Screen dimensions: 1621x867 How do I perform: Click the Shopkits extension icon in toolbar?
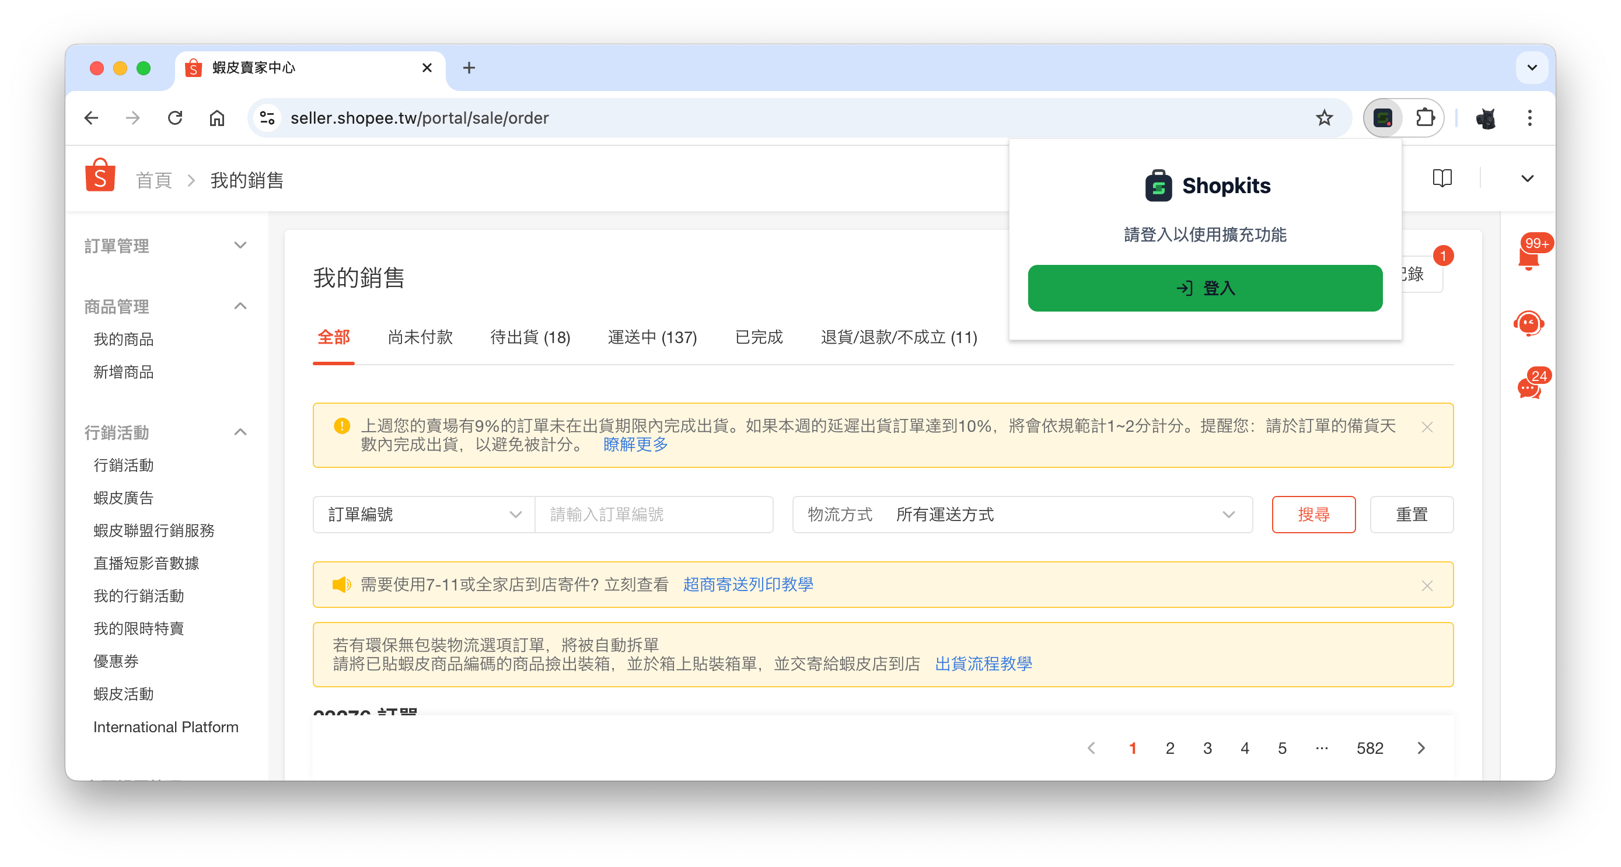click(x=1382, y=118)
